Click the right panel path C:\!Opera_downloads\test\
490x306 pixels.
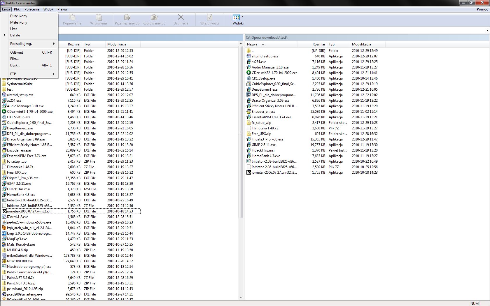267,38
